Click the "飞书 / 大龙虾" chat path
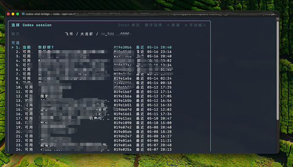Screen dimensions: 293x167 click(79, 34)
